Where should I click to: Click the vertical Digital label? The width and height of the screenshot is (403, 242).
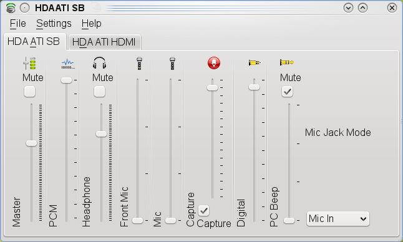point(241,213)
